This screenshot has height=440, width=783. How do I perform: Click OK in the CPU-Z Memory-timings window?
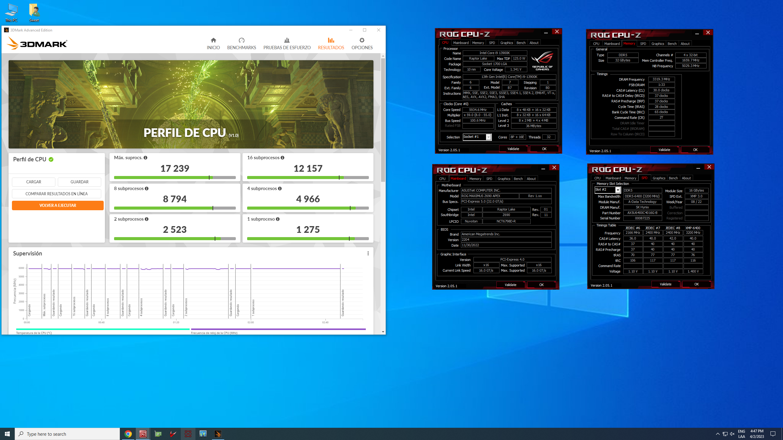pos(695,150)
